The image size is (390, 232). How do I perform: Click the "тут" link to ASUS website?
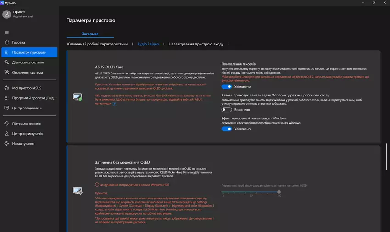(x=114, y=104)
